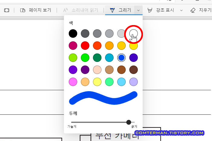The width and height of the screenshot is (212, 141).
Task: Collapse the 그리기 color options dropdown arrow
Action: point(138,10)
